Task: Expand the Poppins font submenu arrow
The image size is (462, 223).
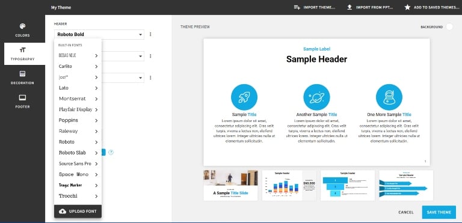Action: 96,120
